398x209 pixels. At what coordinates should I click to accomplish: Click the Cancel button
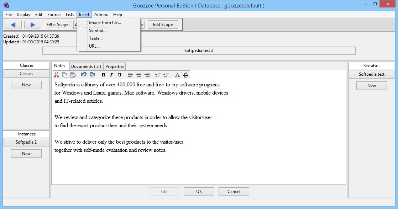click(234, 192)
